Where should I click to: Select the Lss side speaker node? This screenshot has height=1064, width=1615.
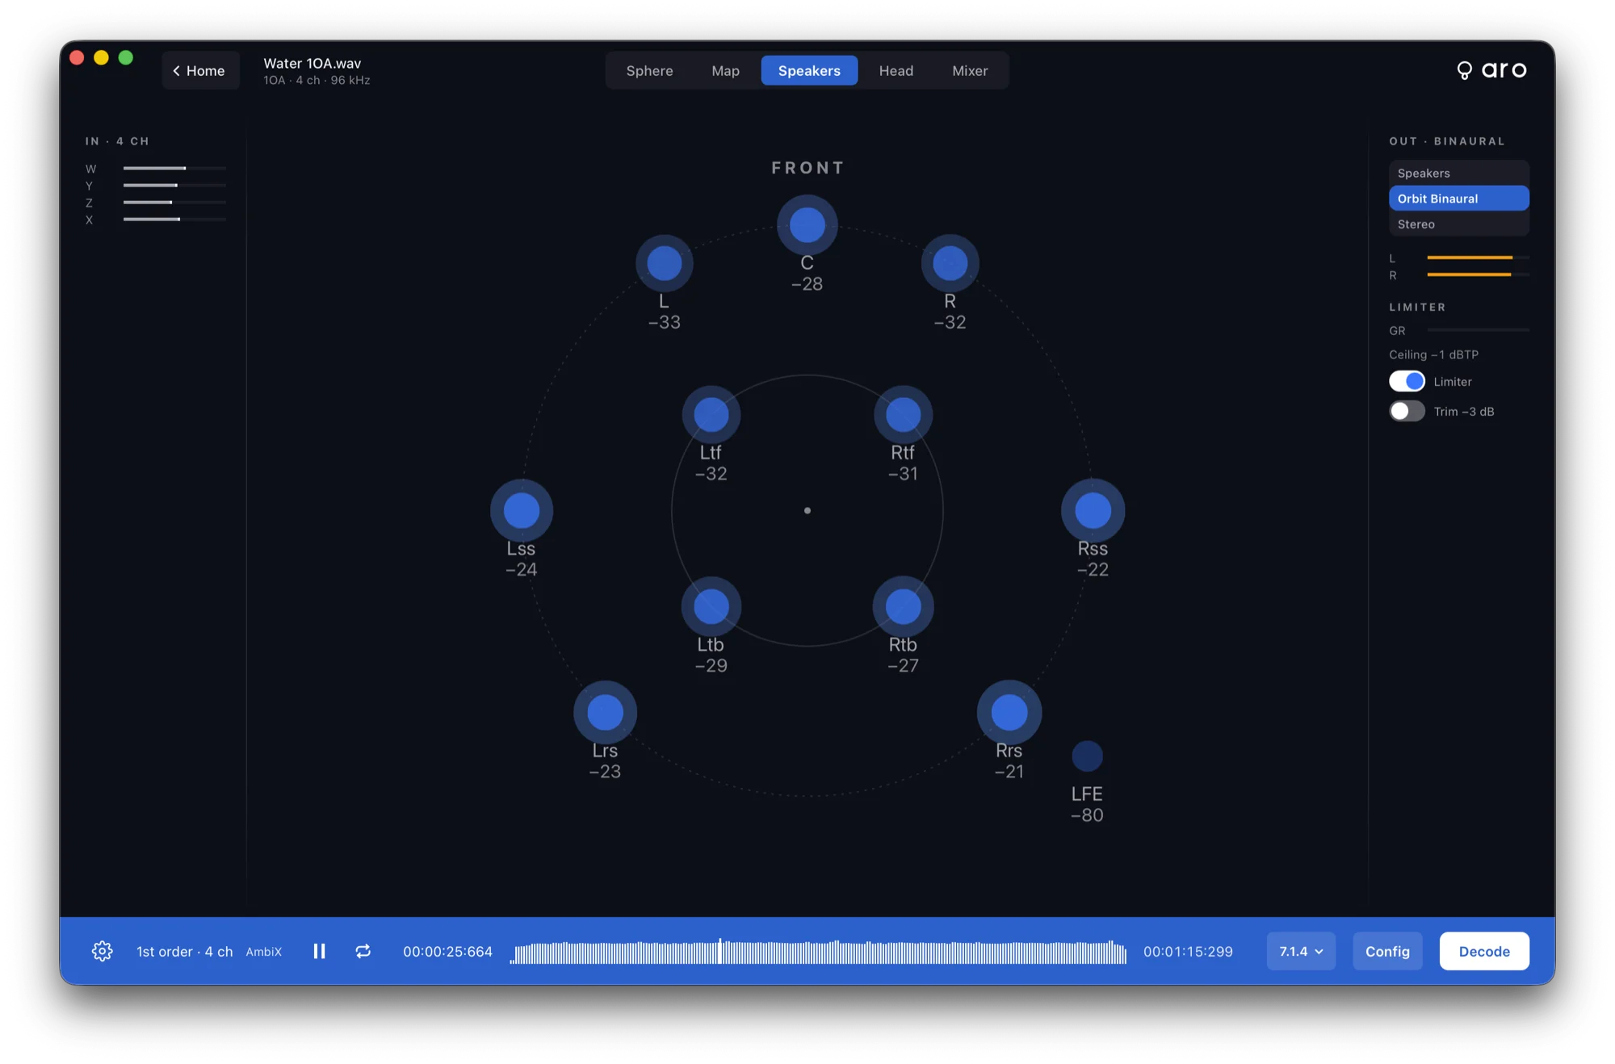click(x=521, y=510)
